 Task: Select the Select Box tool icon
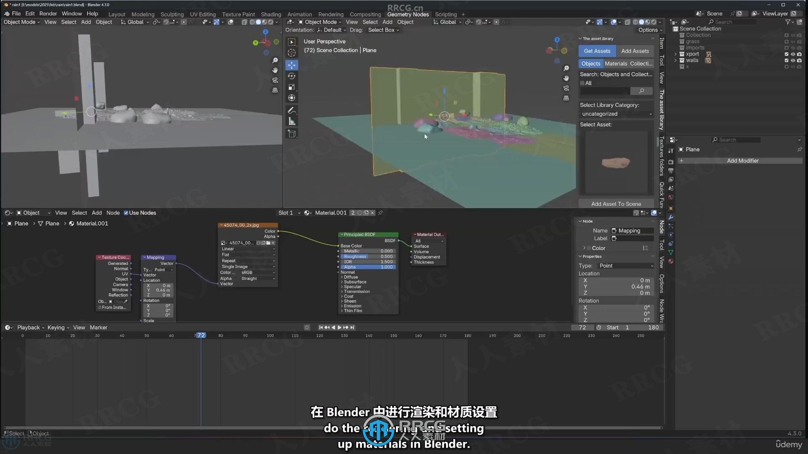tap(292, 42)
